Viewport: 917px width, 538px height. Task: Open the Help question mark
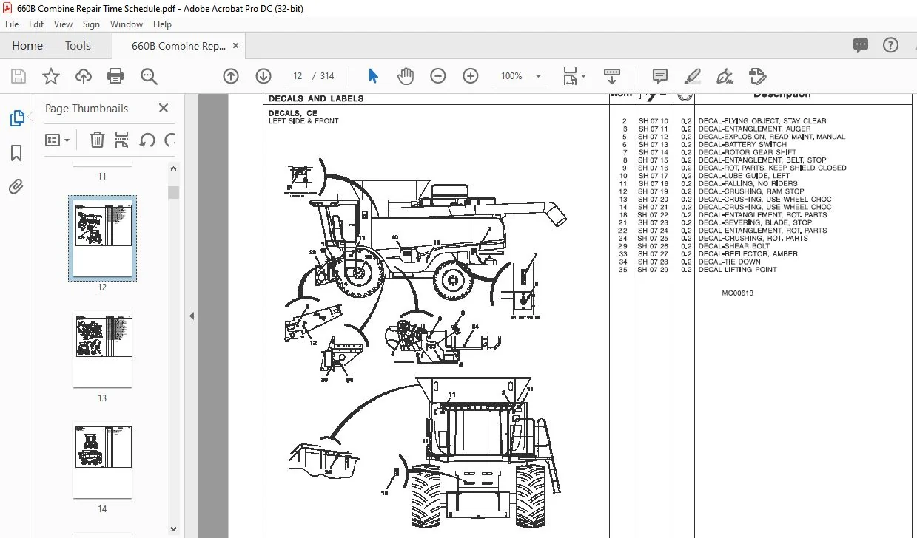(x=891, y=45)
